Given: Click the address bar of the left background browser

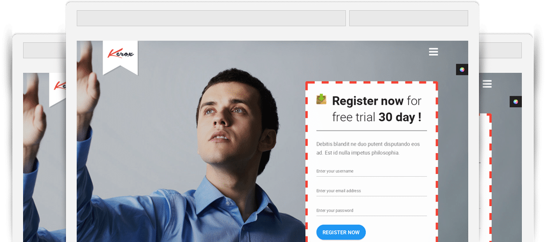Looking at the screenshot, I should click(x=45, y=50).
